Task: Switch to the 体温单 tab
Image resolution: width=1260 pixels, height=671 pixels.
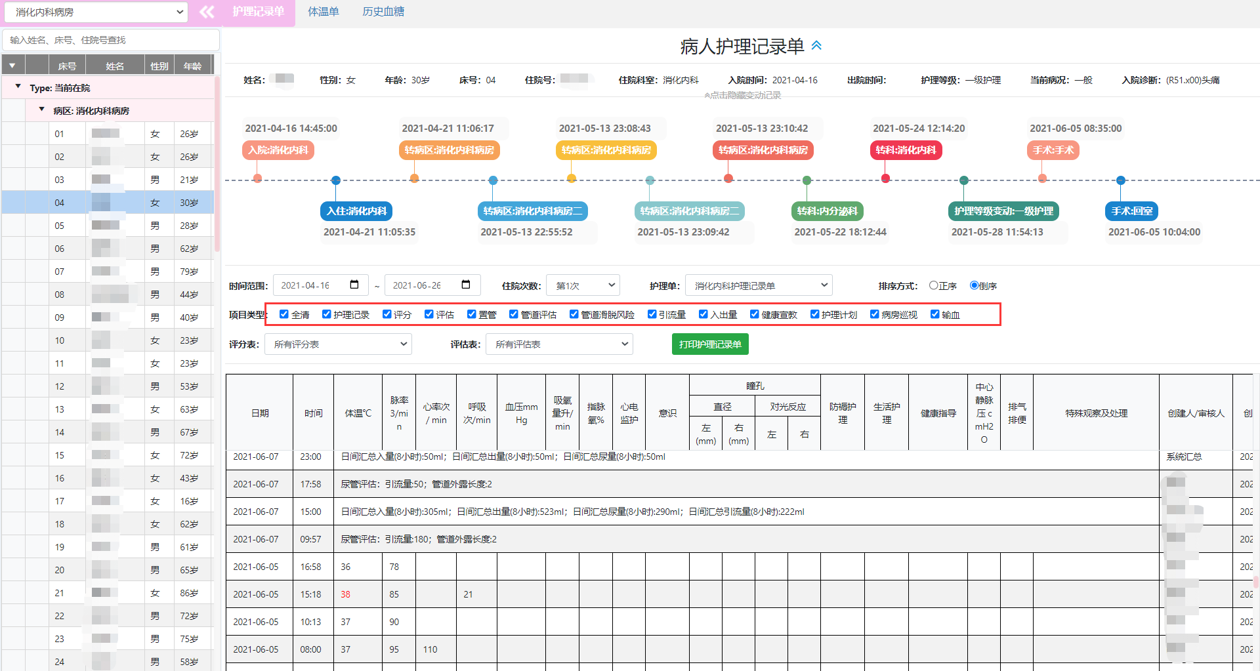Action: (324, 12)
